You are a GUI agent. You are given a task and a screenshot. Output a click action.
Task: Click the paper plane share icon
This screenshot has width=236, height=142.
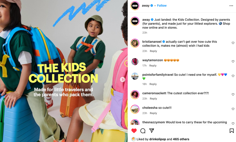pyautogui.click(x=152, y=130)
